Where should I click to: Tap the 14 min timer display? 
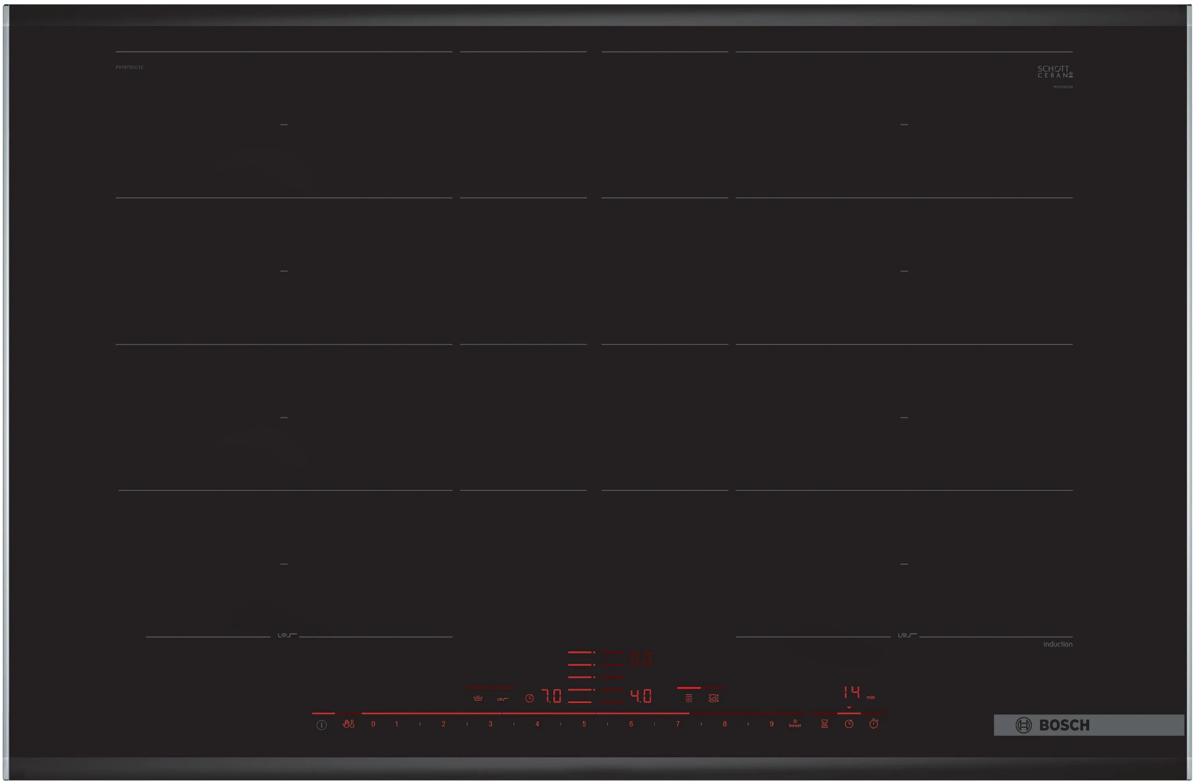(852, 692)
